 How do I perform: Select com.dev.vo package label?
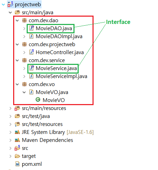[42, 84]
